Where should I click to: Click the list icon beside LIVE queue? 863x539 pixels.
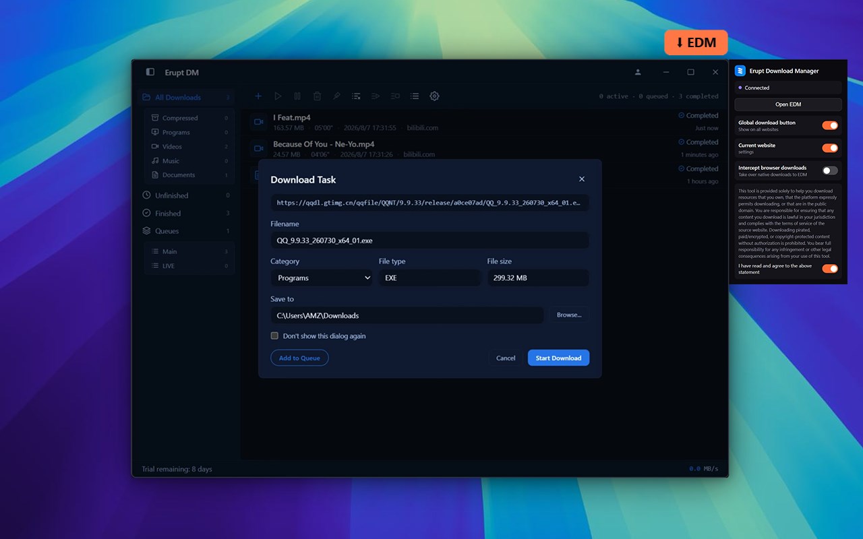click(x=155, y=265)
